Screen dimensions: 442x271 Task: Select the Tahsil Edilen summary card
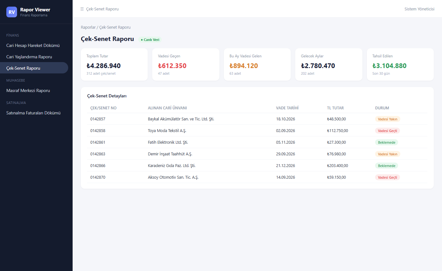click(400, 64)
